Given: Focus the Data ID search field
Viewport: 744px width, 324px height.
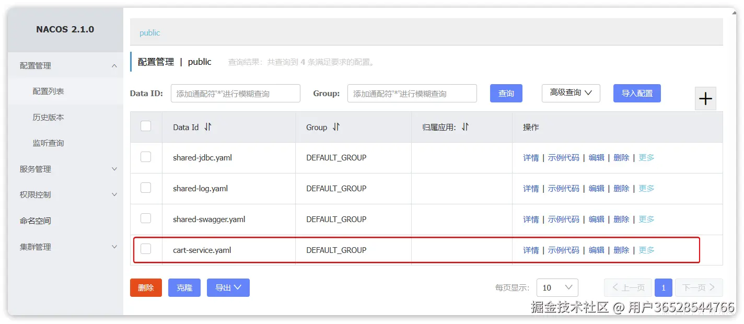Looking at the screenshot, I should [236, 94].
